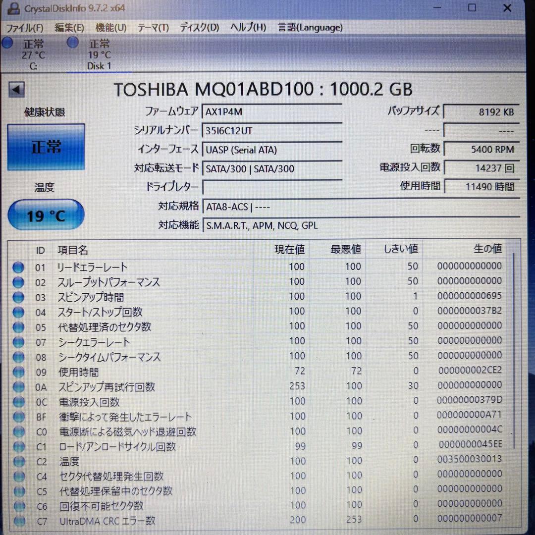Click status orb of row C6 回復不可能セクタ数

[x=19, y=506]
